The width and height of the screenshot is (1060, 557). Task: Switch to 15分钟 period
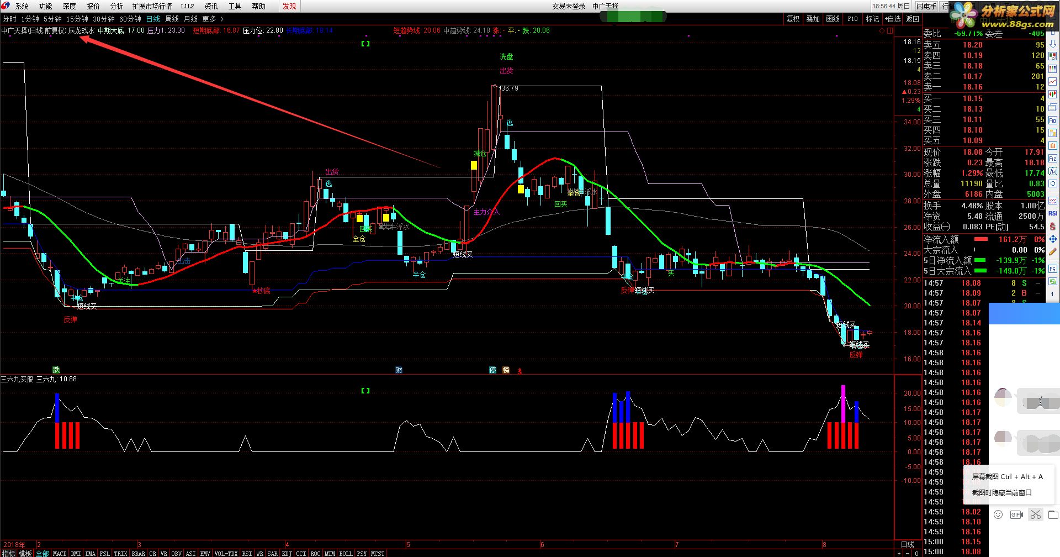pos(77,19)
